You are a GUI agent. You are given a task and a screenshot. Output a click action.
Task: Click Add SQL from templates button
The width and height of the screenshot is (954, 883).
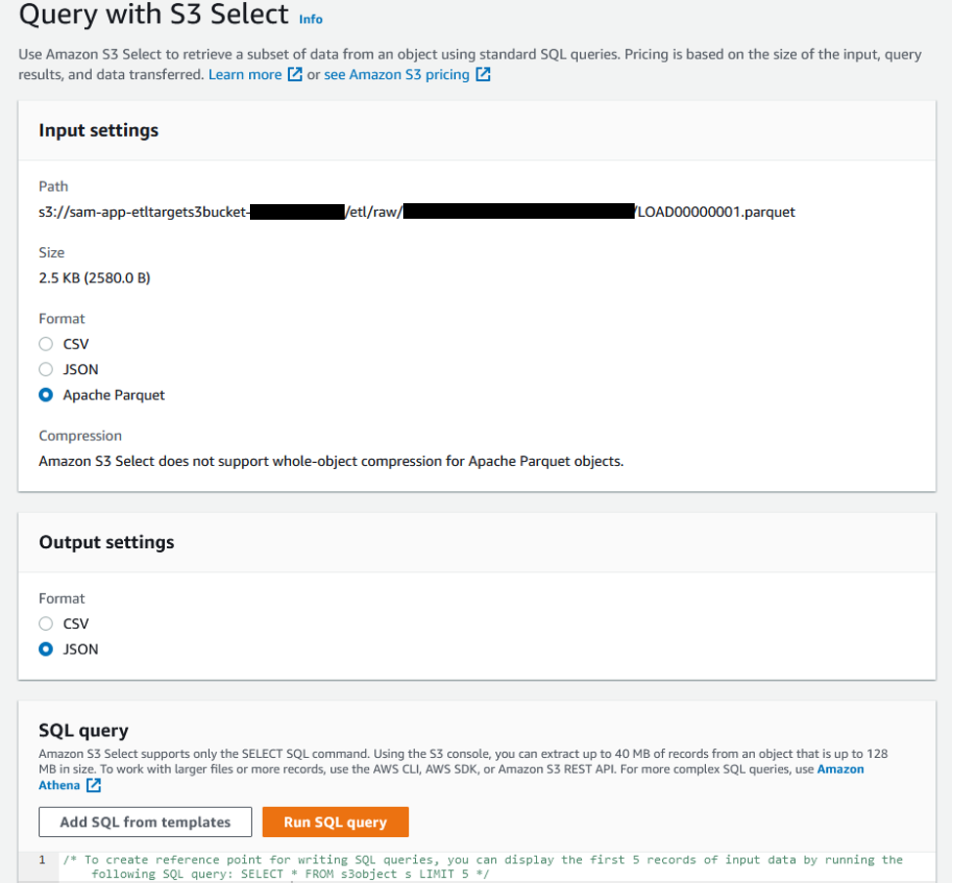click(x=145, y=822)
